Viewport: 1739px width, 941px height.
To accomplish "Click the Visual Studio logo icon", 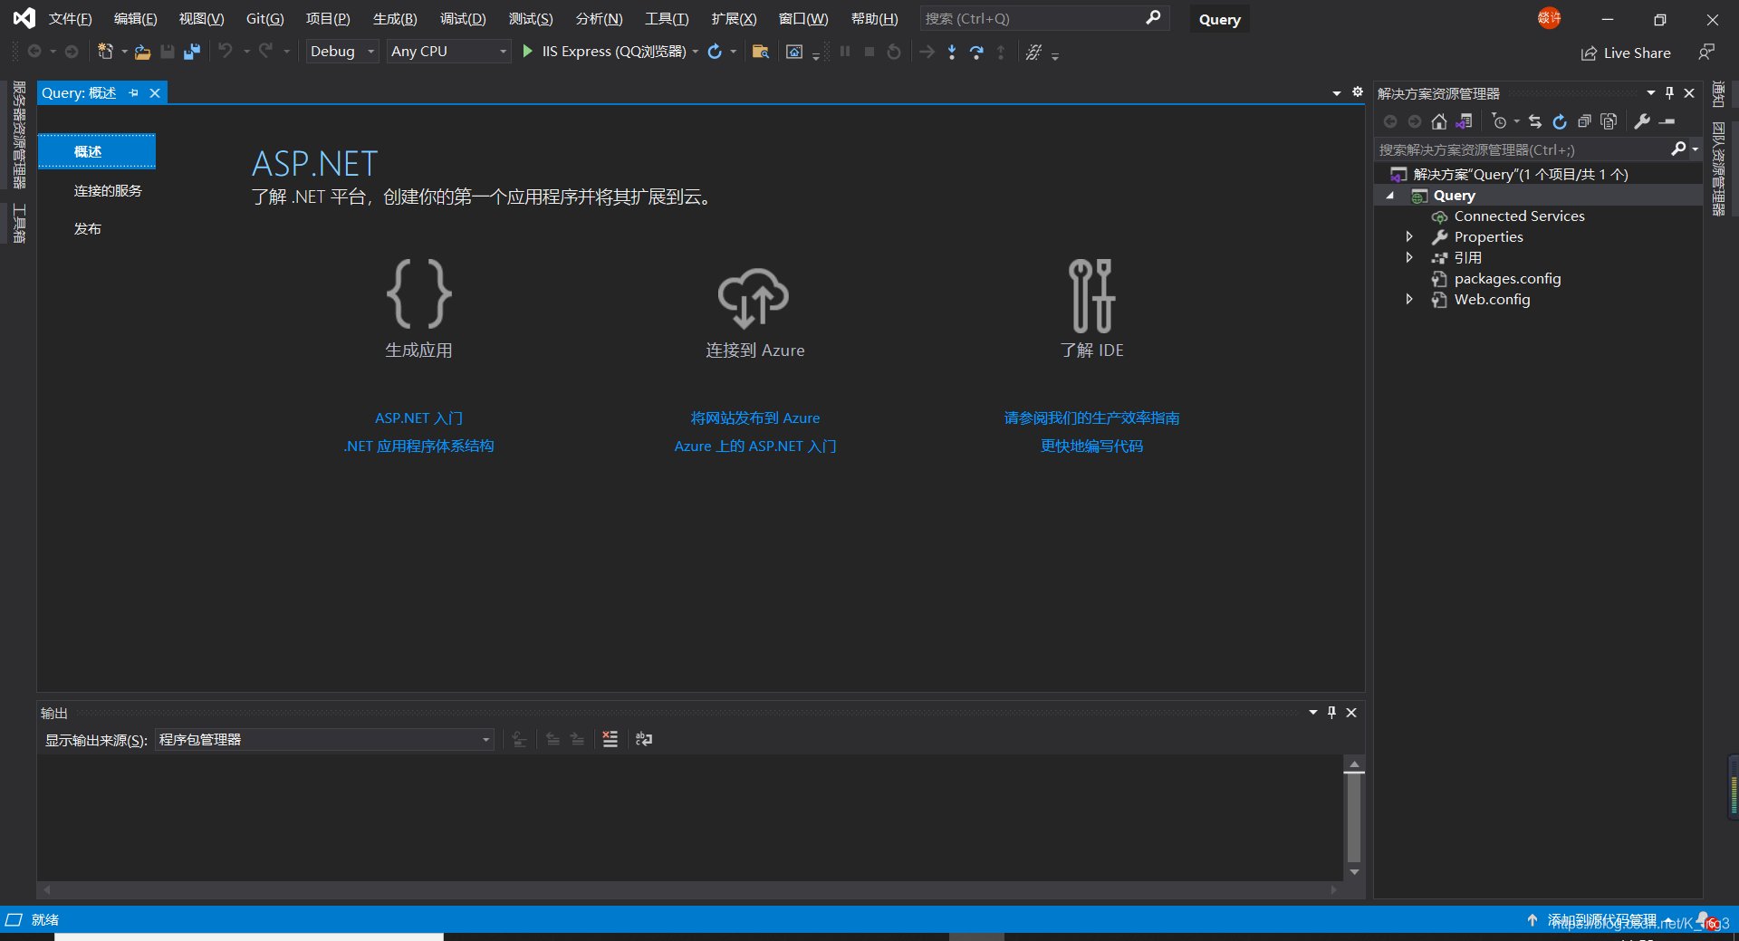I will click(x=24, y=18).
